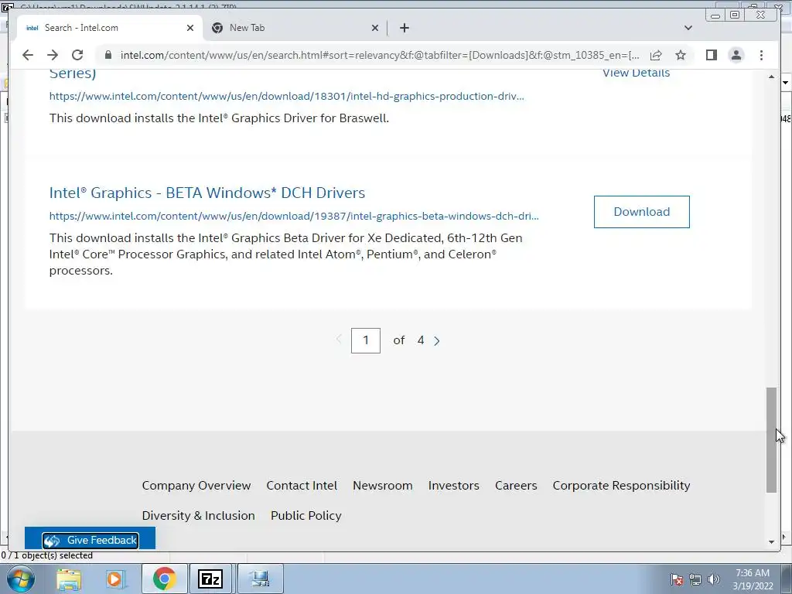Go forward in browser history

click(53, 55)
